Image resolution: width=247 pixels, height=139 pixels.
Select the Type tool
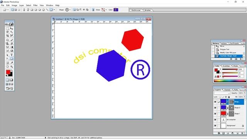pos(12,55)
